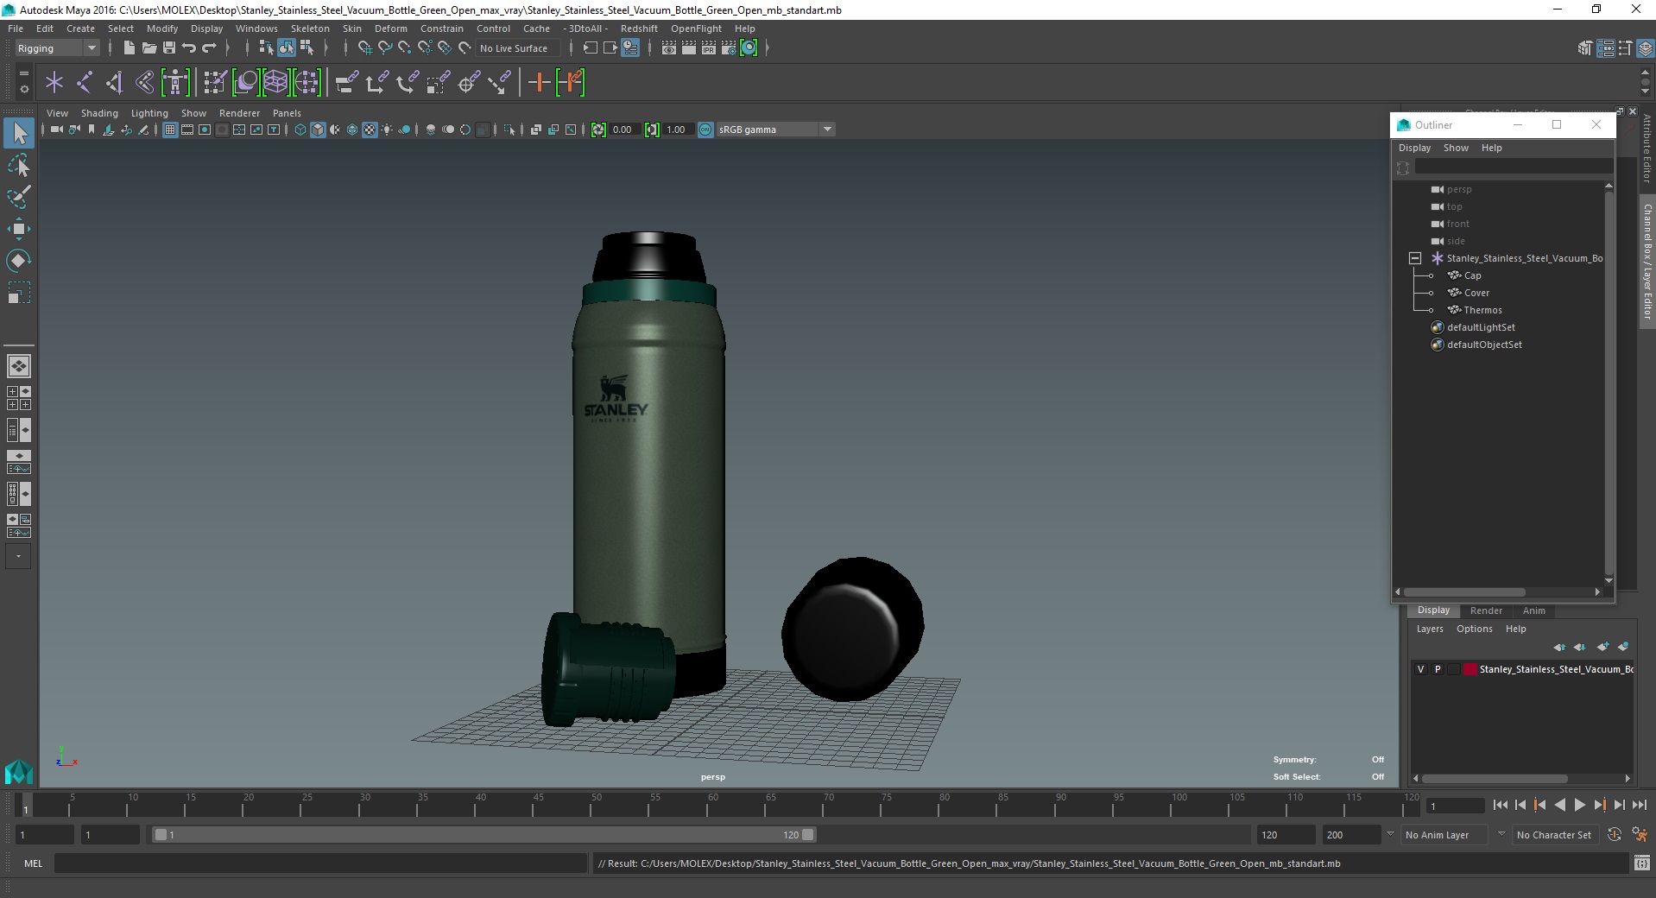Click the Human IK character shelf icon
The width and height of the screenshot is (1656, 898).
[x=175, y=83]
